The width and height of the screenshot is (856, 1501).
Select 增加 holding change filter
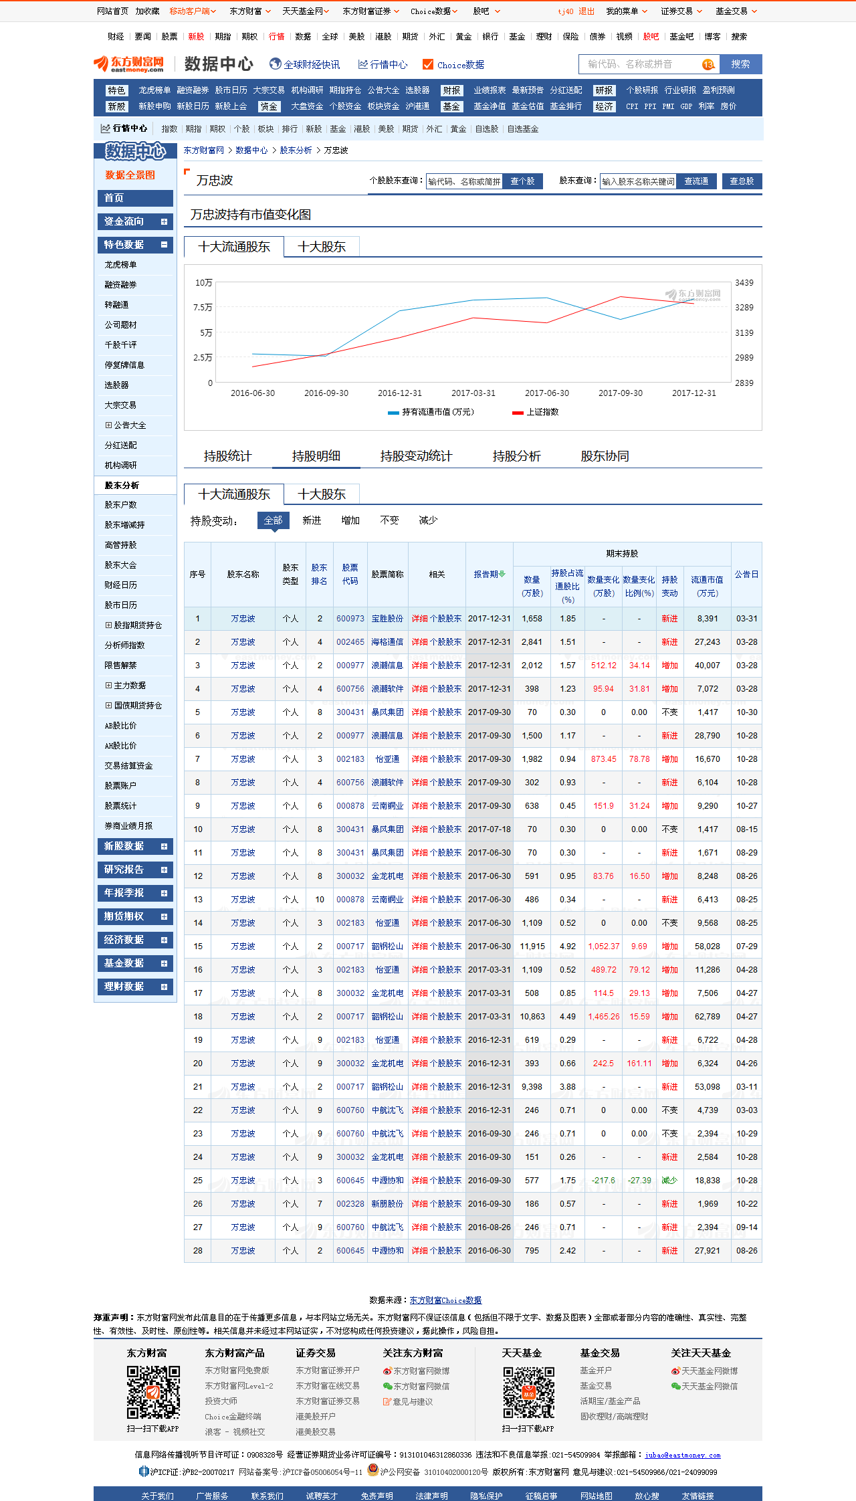pos(350,520)
